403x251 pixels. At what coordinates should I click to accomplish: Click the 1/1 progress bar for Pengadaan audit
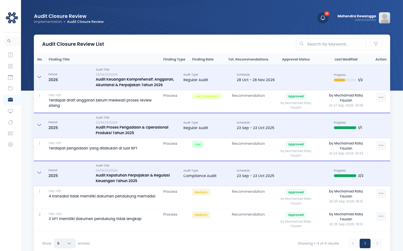coord(345,128)
